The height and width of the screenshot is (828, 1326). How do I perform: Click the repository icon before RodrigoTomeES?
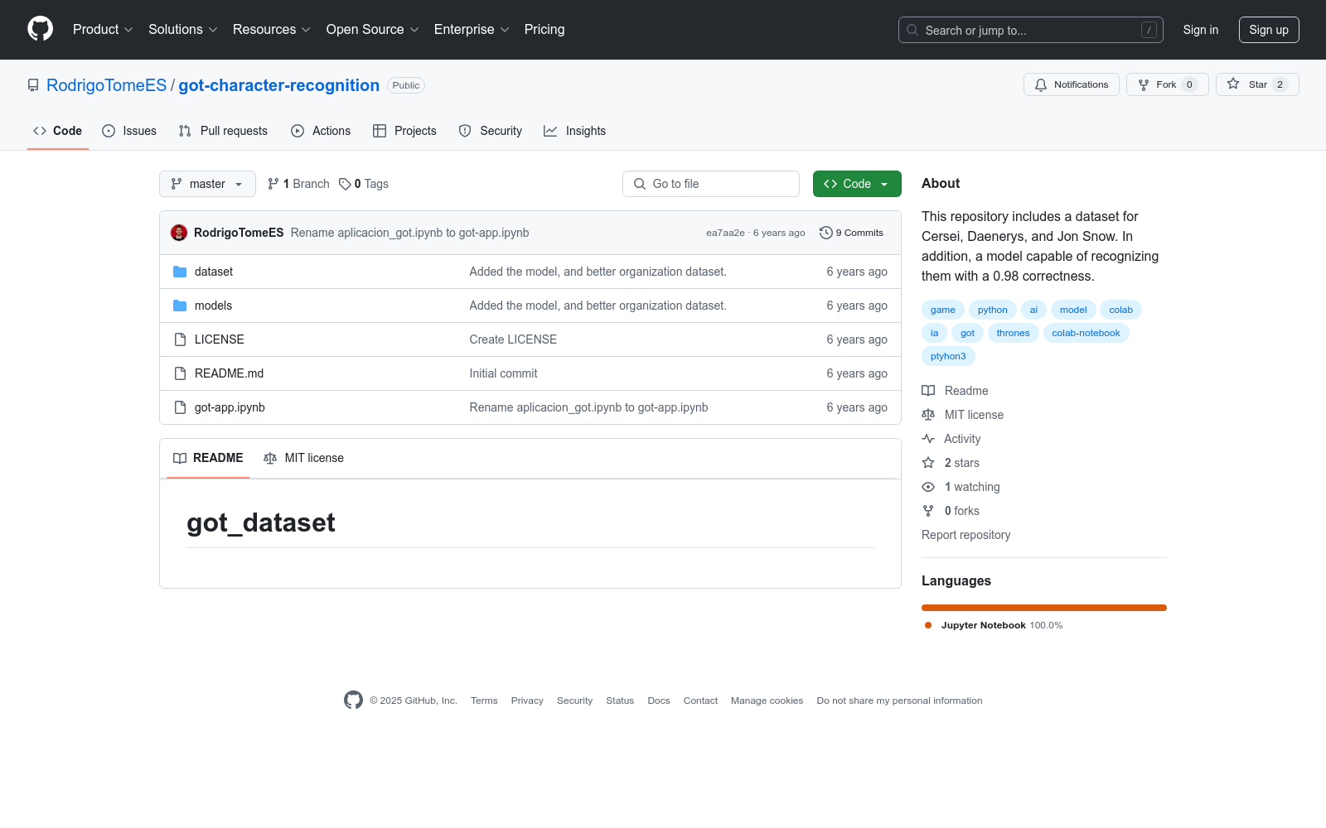33,85
